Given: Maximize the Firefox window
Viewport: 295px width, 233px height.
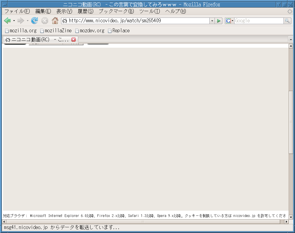Looking at the screenshot, I should (285, 5).
